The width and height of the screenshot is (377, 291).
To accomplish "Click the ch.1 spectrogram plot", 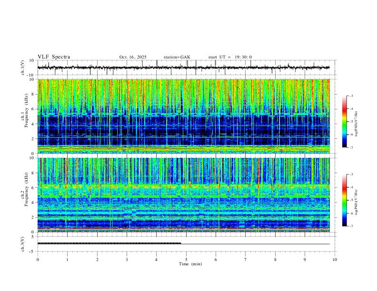I will pos(183,116).
